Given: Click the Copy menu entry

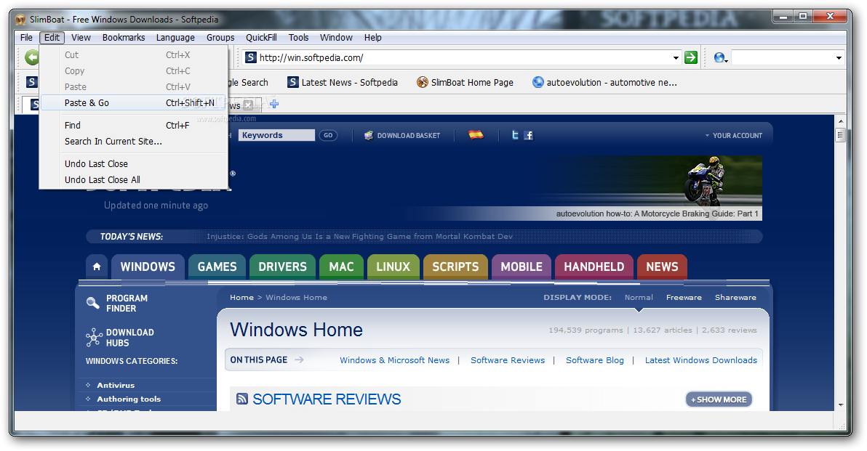Looking at the screenshot, I should coord(134,70).
